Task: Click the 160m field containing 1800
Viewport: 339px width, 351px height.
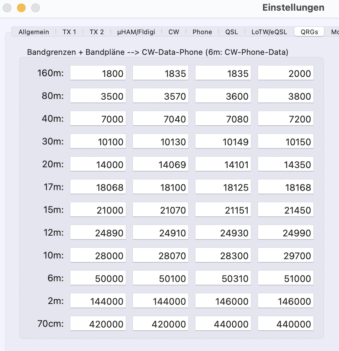Action: (98, 73)
